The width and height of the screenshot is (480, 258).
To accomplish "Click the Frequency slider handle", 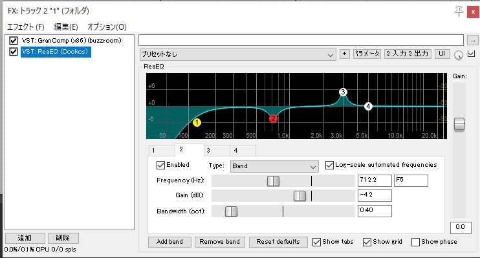I will click(x=273, y=181).
